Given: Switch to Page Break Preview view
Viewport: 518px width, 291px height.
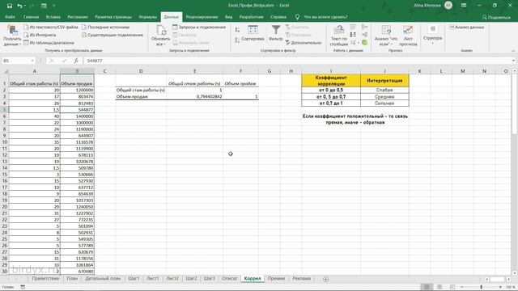Looking at the screenshot, I should 452,287.
